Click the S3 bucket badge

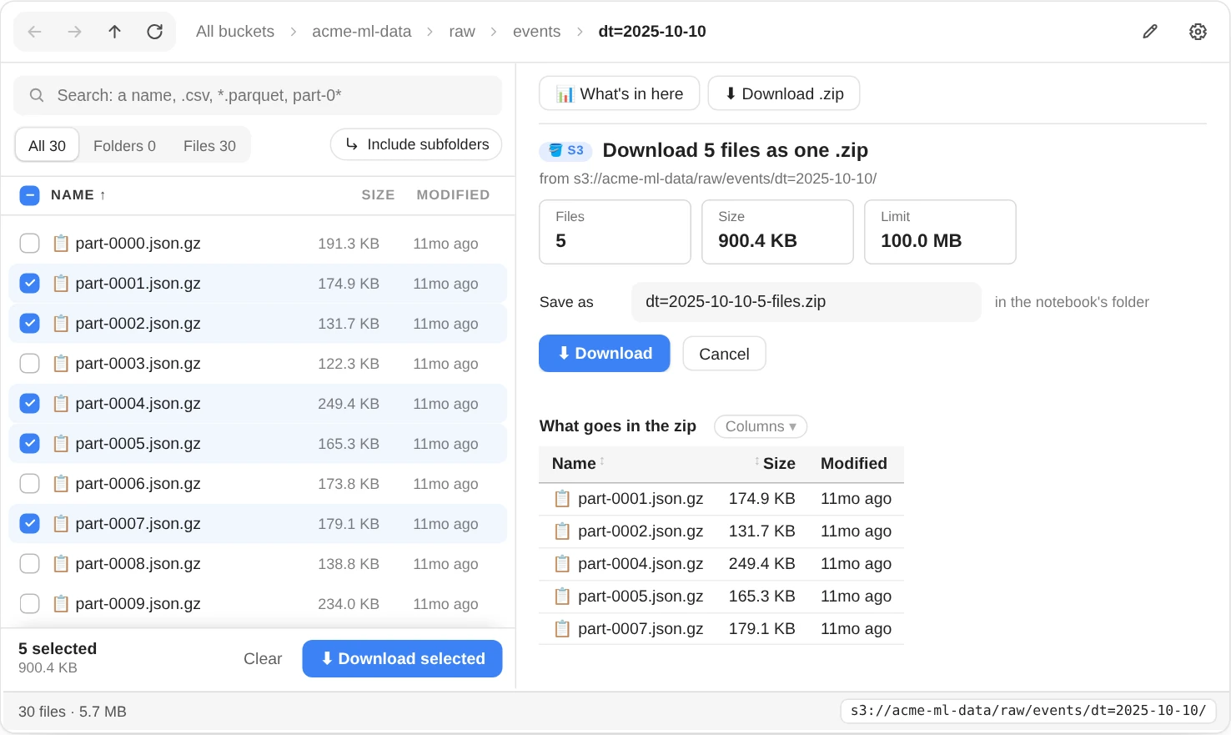pos(565,150)
